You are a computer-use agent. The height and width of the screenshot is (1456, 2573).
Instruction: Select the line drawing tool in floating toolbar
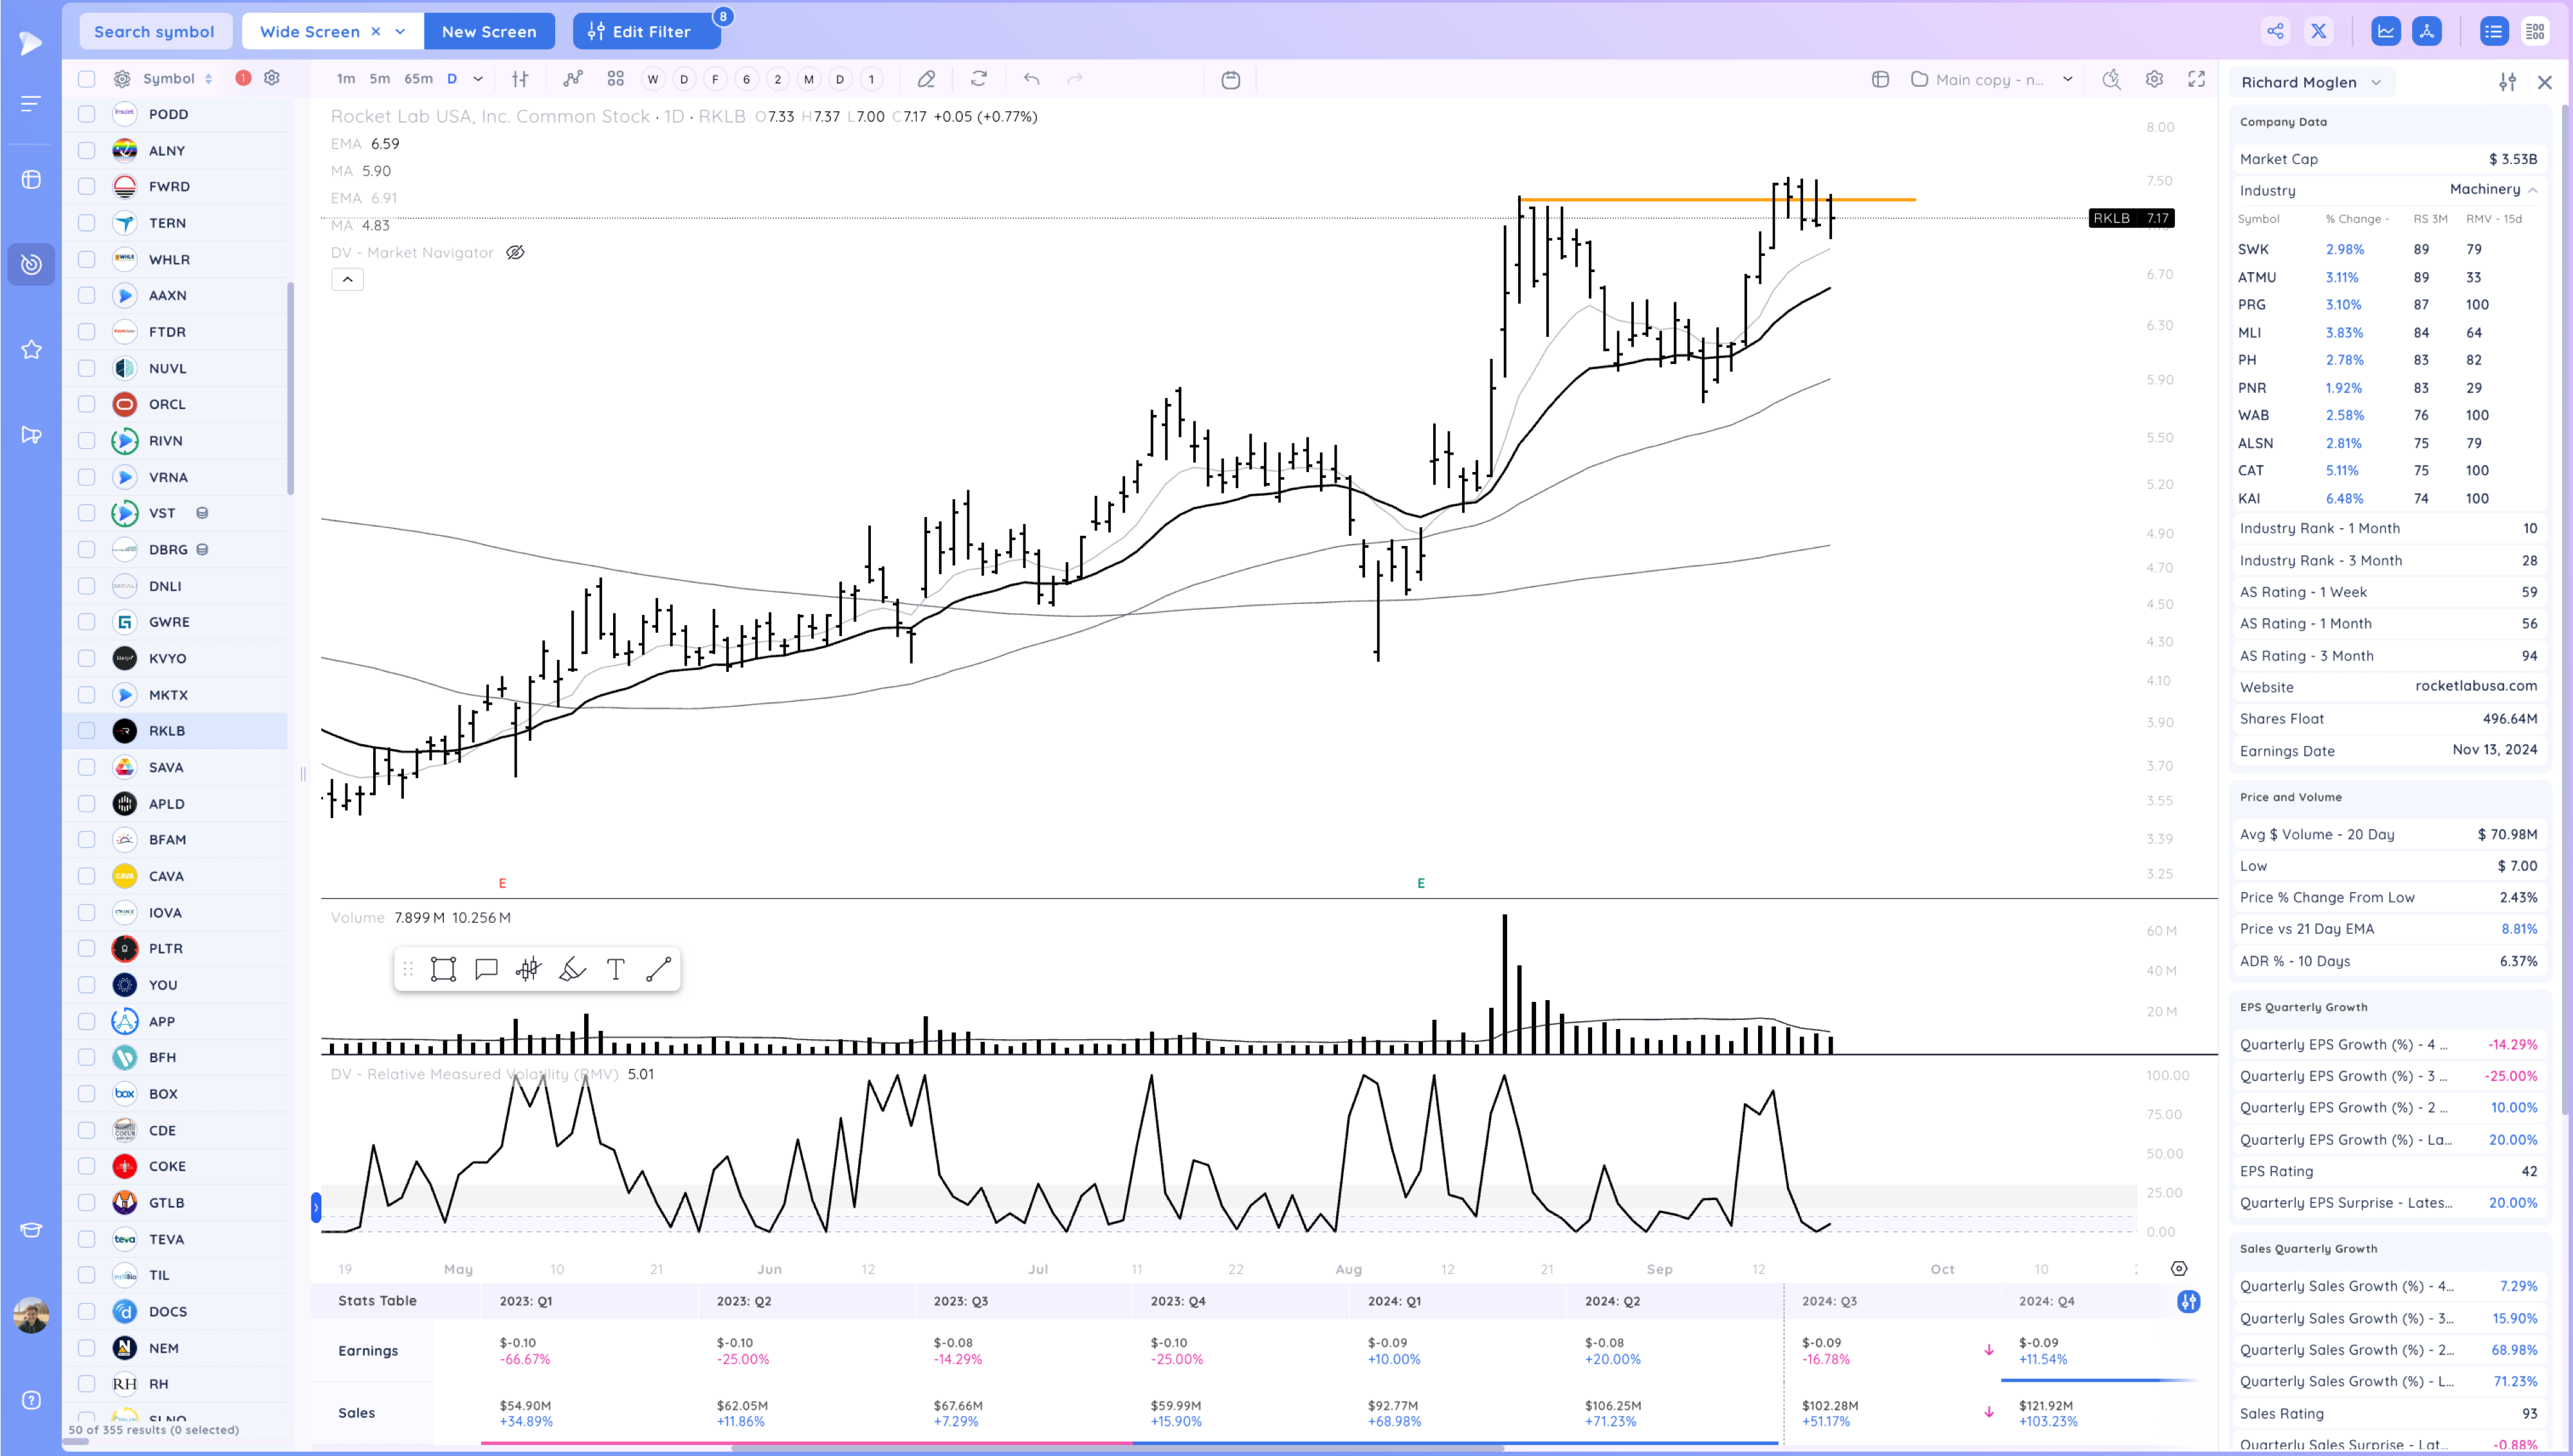pos(658,969)
